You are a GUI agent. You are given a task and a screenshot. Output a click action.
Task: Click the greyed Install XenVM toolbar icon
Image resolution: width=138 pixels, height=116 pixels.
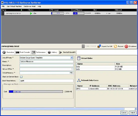tap(83, 46)
